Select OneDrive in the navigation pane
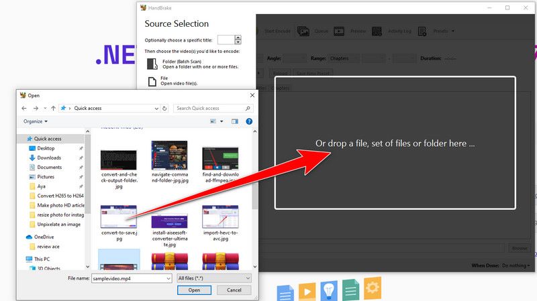Viewport: 537px width, 301px height. 44,237
